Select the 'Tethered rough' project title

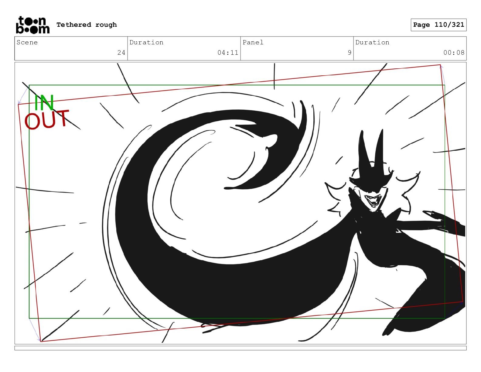[87, 25]
